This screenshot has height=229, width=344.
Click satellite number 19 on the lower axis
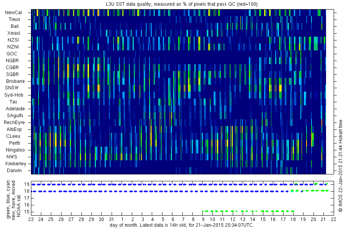pyautogui.click(x=27, y=184)
